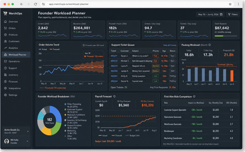This screenshot has width=245, height=152.
Task: Open ticket #84266 link
Action: click(x=114, y=81)
